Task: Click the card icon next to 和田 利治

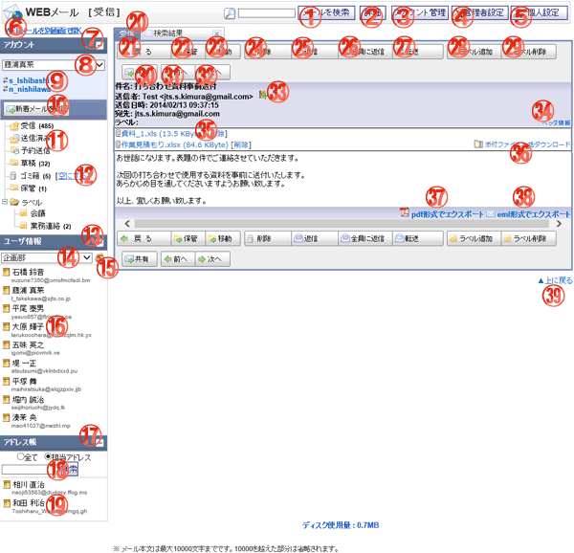Action: click(x=7, y=503)
